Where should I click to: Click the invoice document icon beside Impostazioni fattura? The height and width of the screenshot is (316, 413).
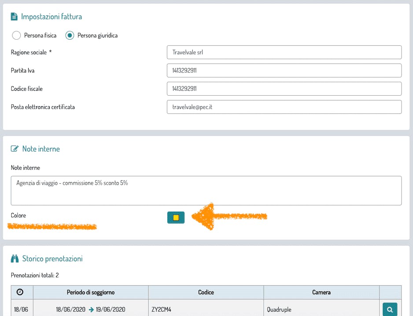tap(15, 17)
